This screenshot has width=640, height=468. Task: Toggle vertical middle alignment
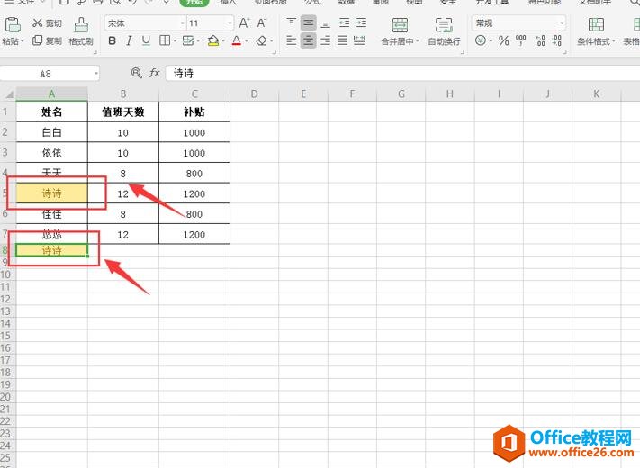click(x=308, y=22)
